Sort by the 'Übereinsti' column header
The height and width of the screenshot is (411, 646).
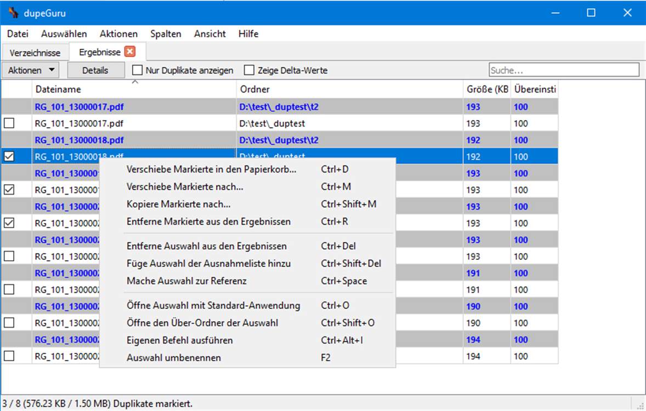coord(535,89)
